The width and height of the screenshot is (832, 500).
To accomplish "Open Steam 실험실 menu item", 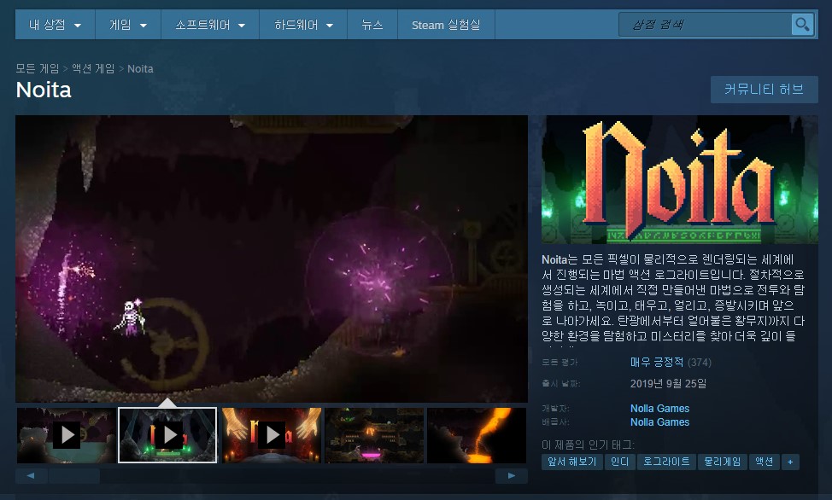I will [x=446, y=26].
